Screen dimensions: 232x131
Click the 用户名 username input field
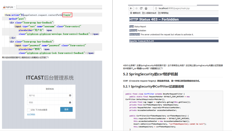click(50, 95)
